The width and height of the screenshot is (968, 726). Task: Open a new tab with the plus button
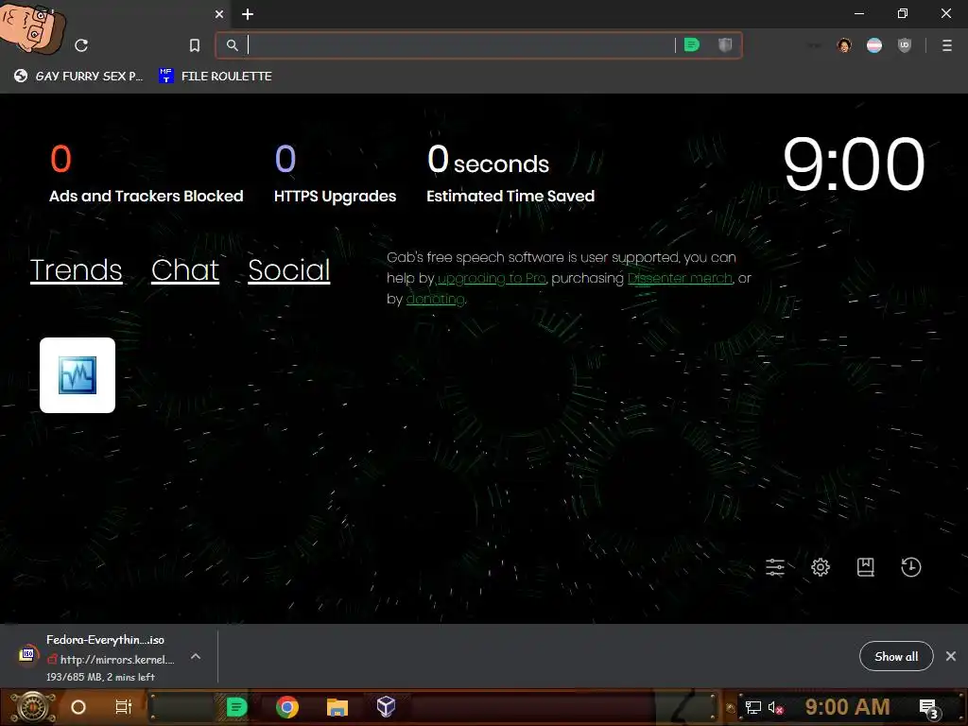[248, 14]
